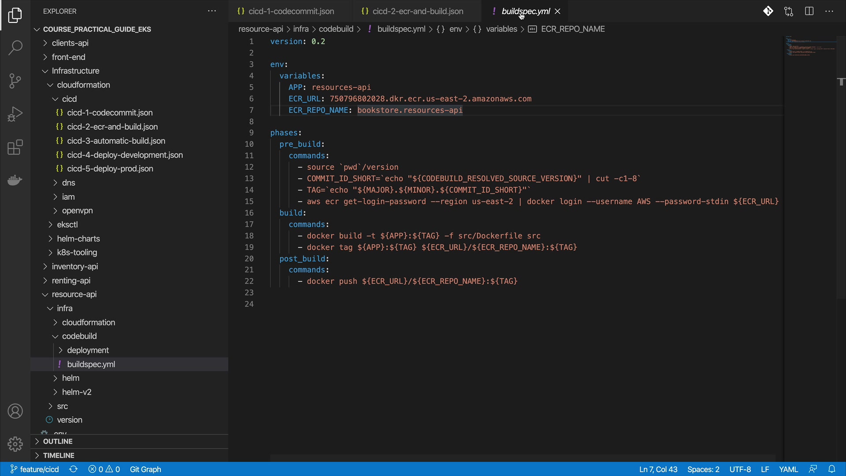Expand the OUTLINE section
Screen dimensions: 846x476
58,442
